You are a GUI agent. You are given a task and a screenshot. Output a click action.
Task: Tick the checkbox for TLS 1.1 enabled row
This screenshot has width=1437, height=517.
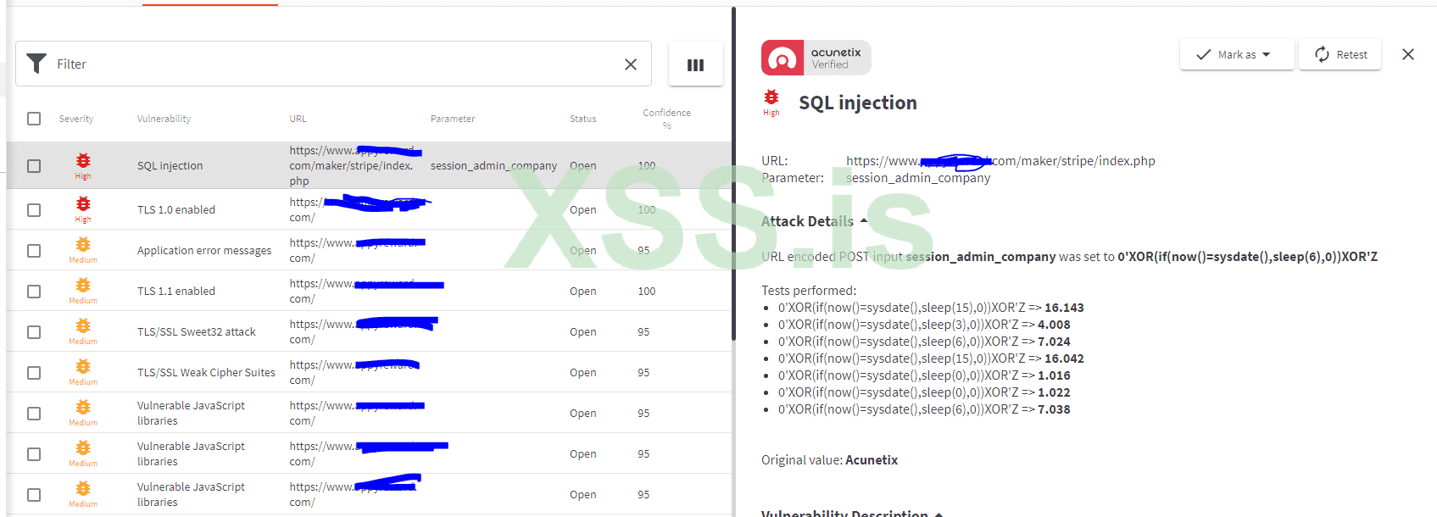pos(34,292)
